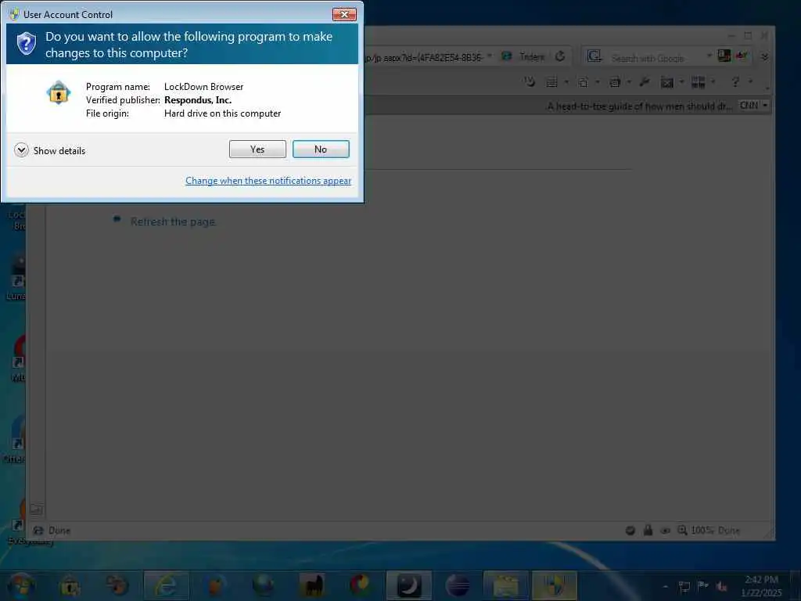Image resolution: width=801 pixels, height=601 pixels.
Task: Click the Lunascape moon taskbar icon
Action: (408, 585)
